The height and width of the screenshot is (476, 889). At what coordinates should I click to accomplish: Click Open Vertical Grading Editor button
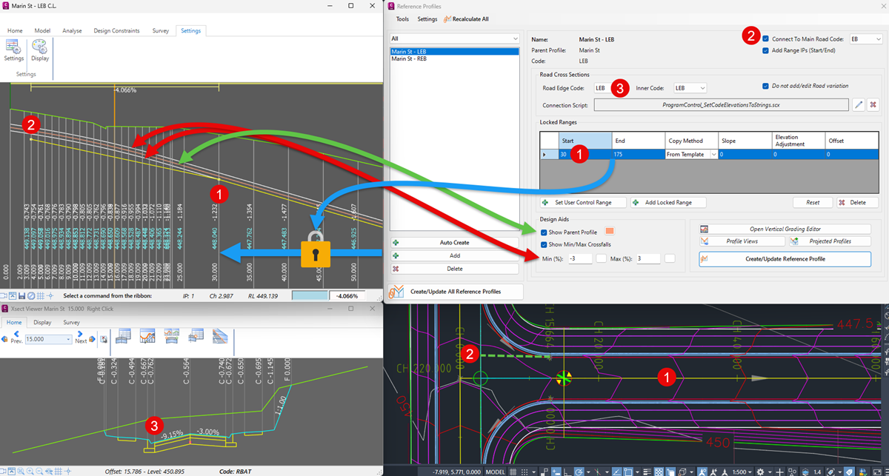785,229
